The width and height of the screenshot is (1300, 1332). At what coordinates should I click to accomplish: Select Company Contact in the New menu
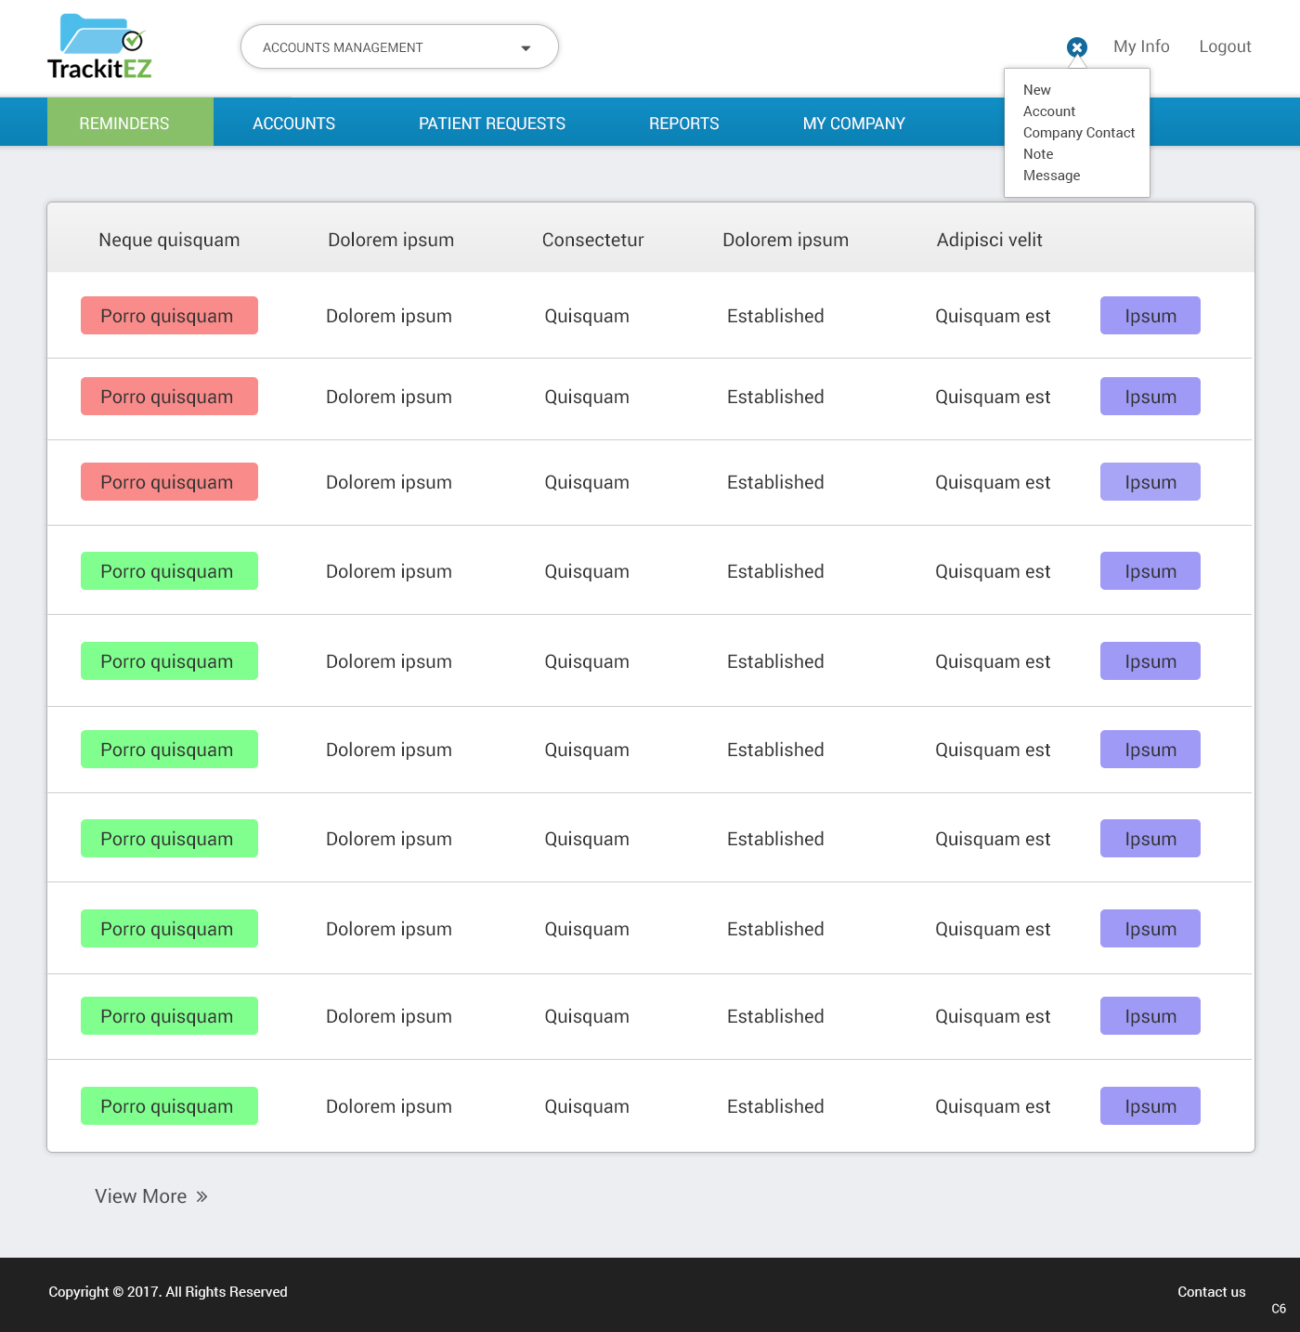click(1078, 133)
